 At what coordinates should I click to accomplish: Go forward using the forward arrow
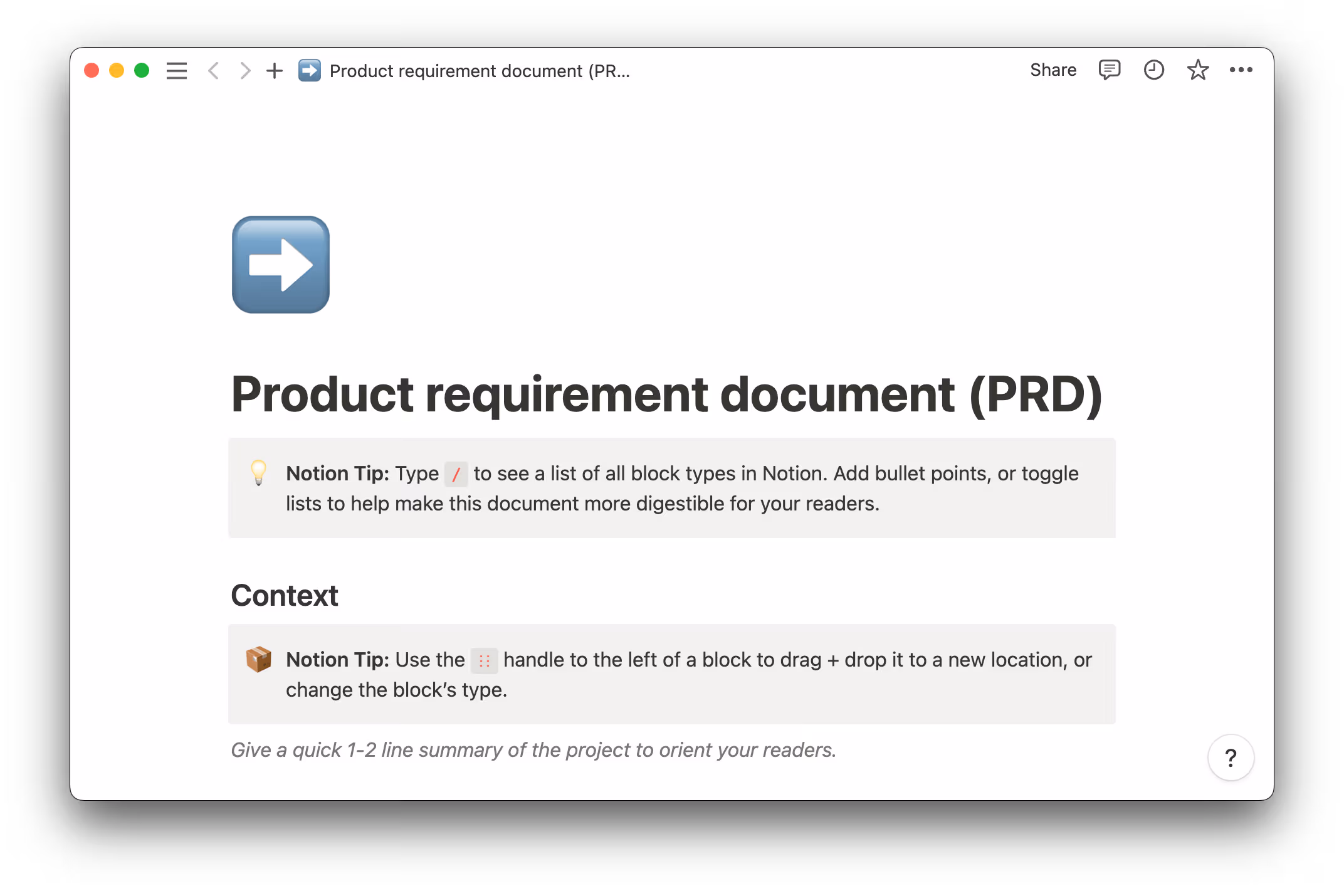tap(244, 70)
